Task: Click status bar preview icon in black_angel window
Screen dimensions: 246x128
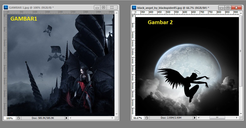Action: click(x=147, y=118)
